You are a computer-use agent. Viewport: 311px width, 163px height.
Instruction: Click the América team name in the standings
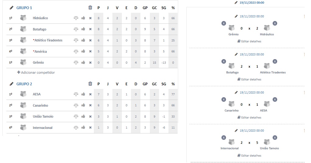click(x=41, y=51)
